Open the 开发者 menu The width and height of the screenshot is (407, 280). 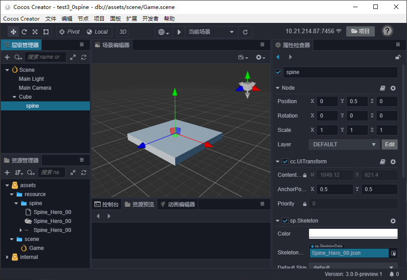click(150, 19)
